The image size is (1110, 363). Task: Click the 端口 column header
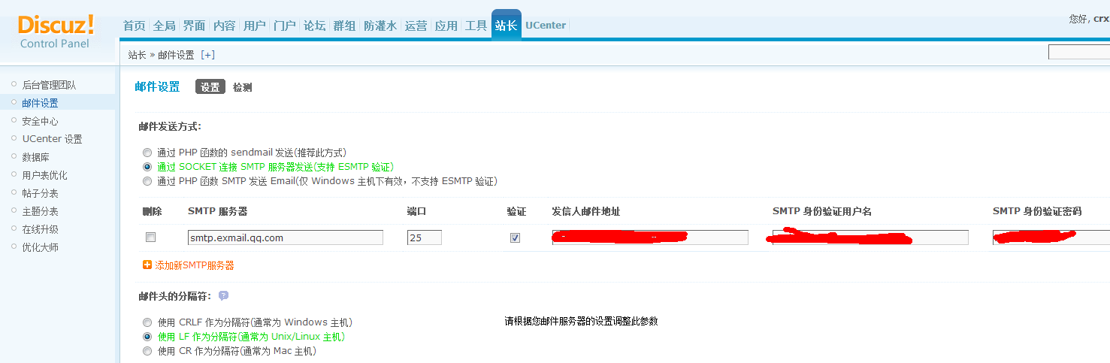tap(417, 212)
